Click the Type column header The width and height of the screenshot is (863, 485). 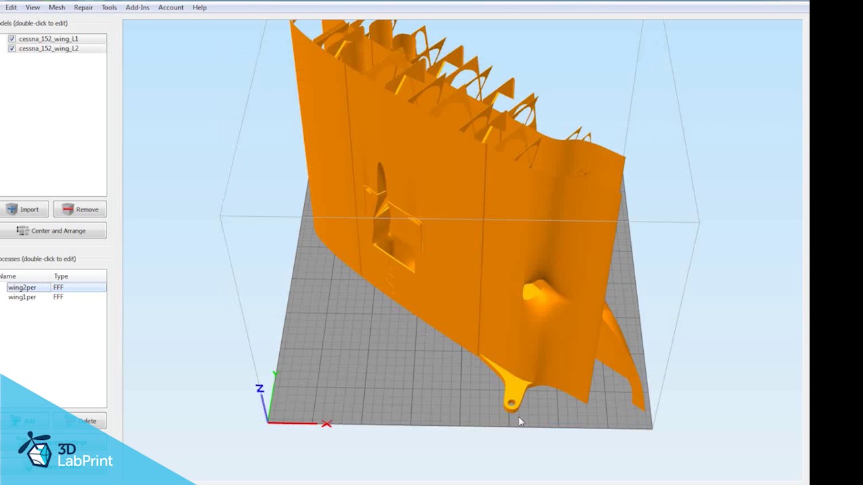(61, 276)
